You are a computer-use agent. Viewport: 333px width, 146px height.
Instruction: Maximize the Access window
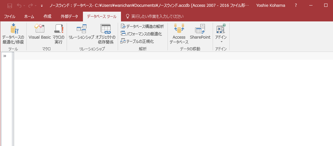tap(326, 6)
